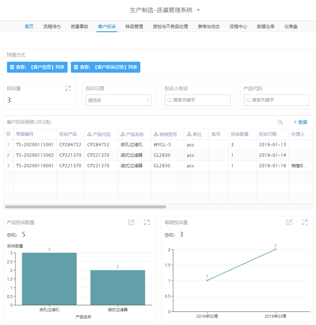Click the 袋式过滤器 bar in chart
The width and height of the screenshot is (316, 325).
[118, 287]
